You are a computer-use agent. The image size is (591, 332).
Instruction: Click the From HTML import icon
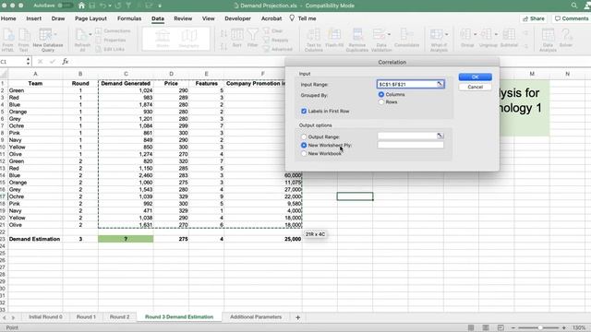[x=8, y=40]
